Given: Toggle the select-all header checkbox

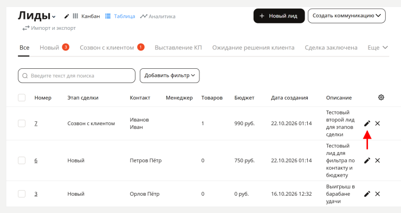Looking at the screenshot, I should [x=22, y=98].
